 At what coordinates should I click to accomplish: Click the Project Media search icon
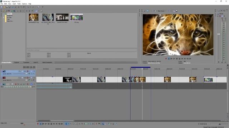[42, 11]
